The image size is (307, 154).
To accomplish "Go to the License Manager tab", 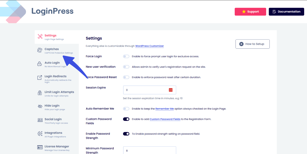I will tap(57, 148).
